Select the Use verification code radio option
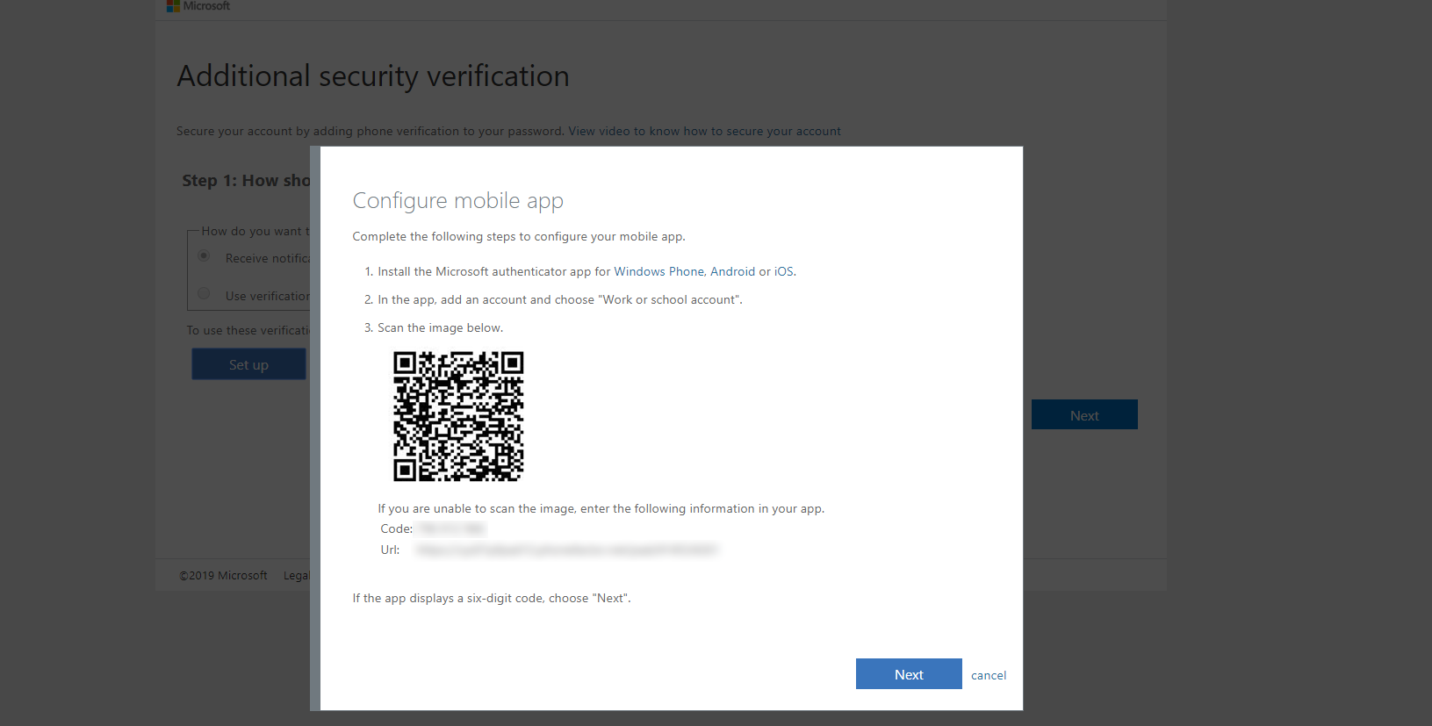The image size is (1432, 726). pos(204,294)
